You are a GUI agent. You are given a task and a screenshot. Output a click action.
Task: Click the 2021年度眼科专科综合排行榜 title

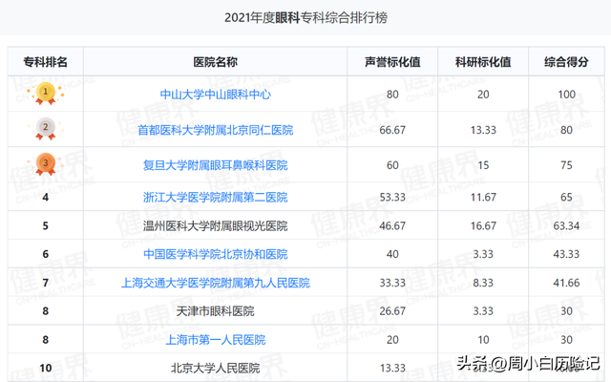click(x=305, y=17)
